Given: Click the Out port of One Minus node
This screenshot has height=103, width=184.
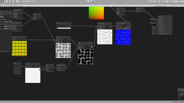Looking at the screenshot, I should point(65,68).
